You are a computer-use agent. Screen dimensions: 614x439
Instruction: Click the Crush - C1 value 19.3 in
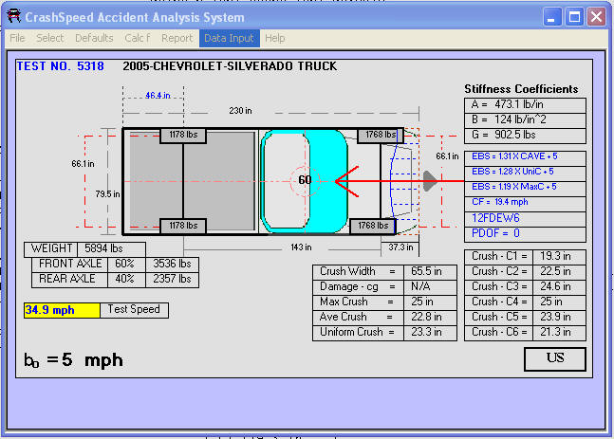click(x=557, y=256)
